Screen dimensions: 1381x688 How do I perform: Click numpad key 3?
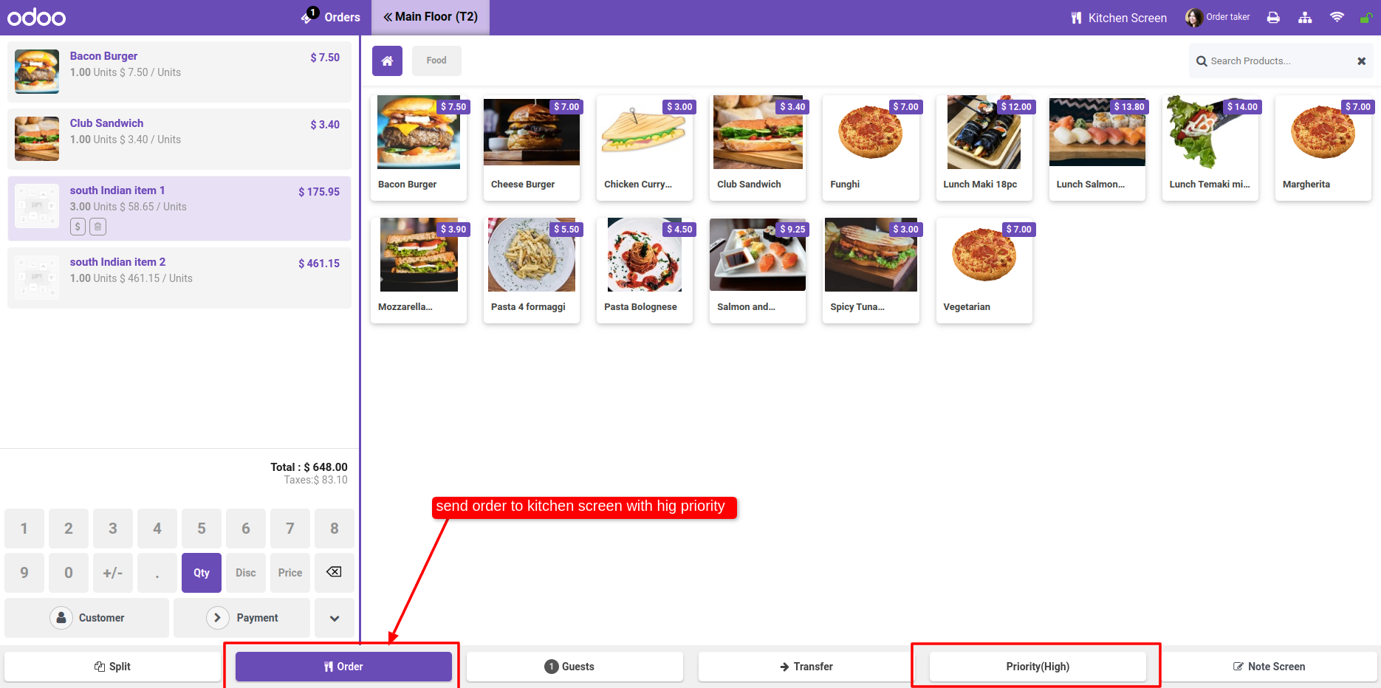pos(113,529)
